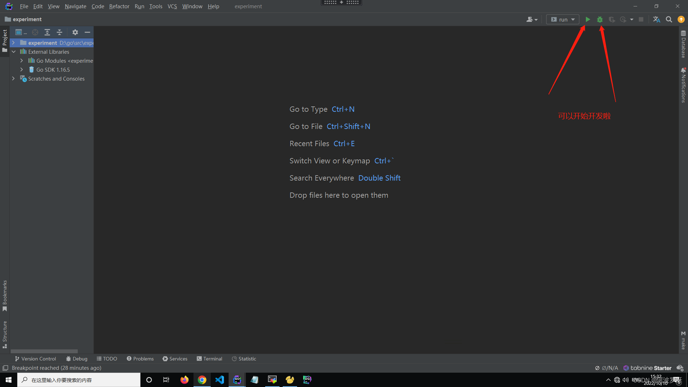The width and height of the screenshot is (688, 387).
Task: Toggle the Notifications tool window tab
Action: click(683, 85)
